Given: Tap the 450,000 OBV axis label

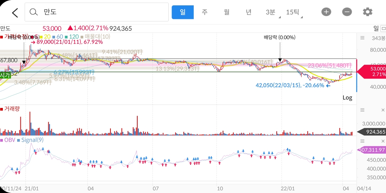Looking at the screenshot, I should click(376, 160).
